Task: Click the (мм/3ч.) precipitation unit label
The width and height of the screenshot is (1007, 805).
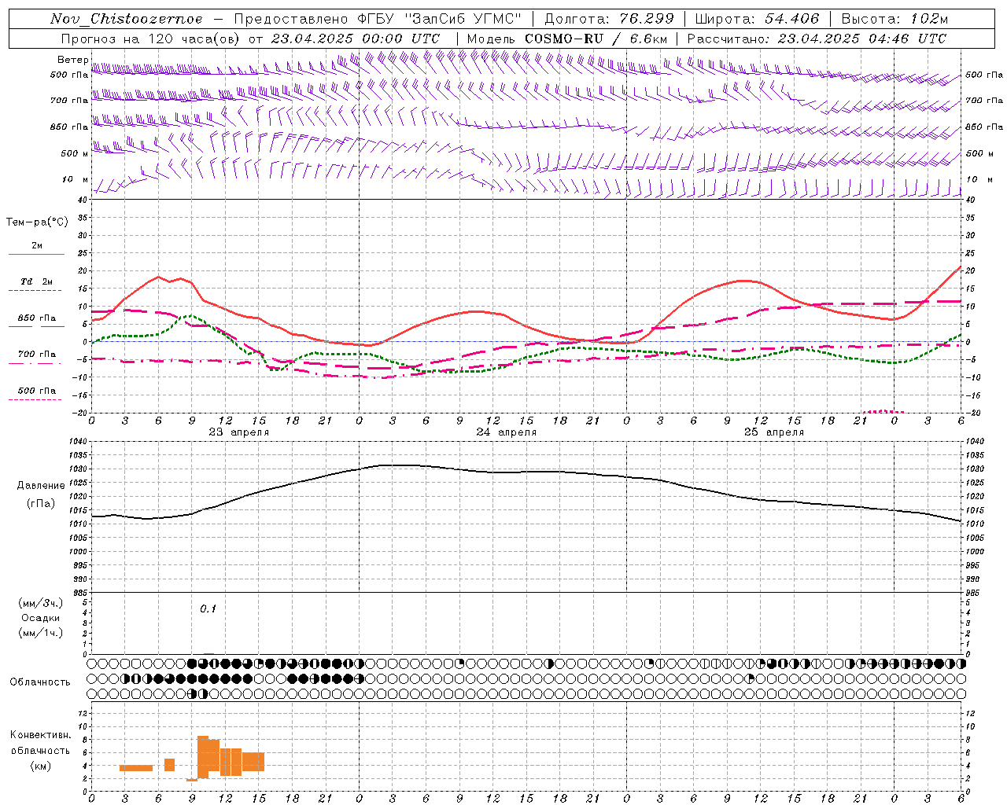Action: pos(41,603)
